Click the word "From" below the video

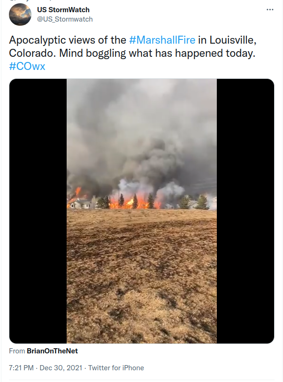(x=17, y=351)
